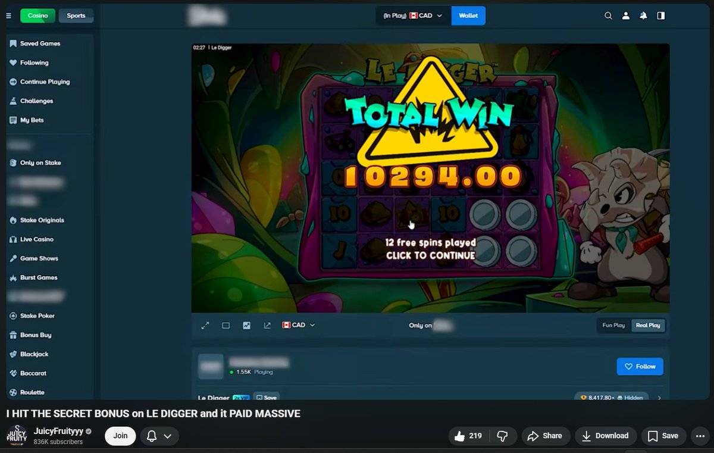
Task: Open the hamburger menu at top left
Action: pyautogui.click(x=8, y=15)
